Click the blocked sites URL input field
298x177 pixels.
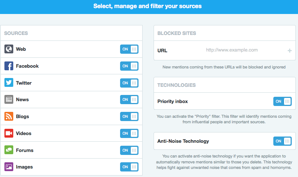[236, 50]
